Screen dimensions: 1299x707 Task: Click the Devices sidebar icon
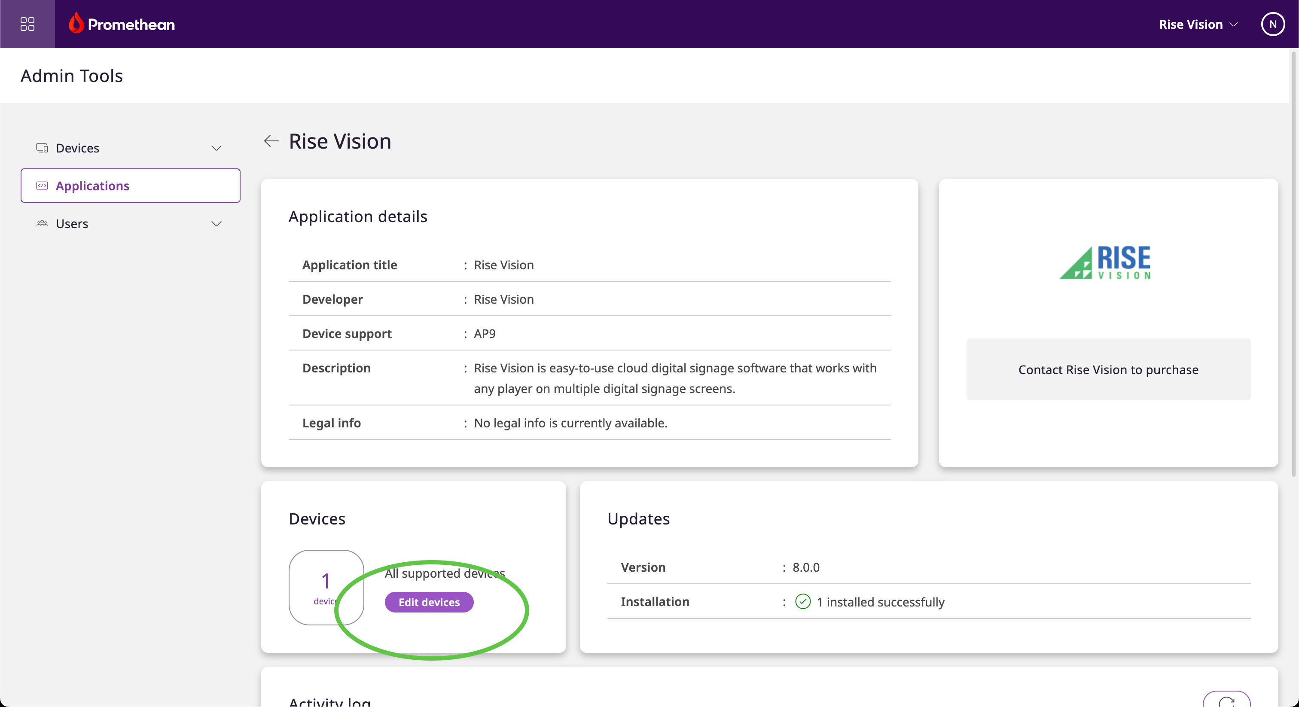42,148
